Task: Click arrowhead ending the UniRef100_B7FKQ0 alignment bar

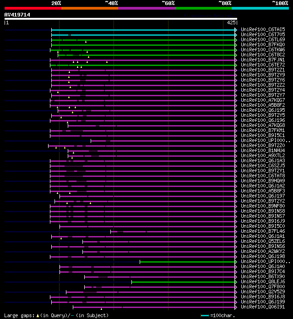Action: point(236,45)
